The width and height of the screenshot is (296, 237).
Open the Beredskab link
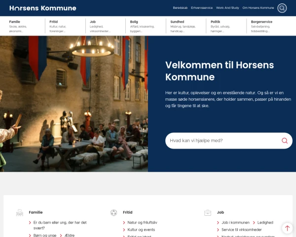(180, 8)
